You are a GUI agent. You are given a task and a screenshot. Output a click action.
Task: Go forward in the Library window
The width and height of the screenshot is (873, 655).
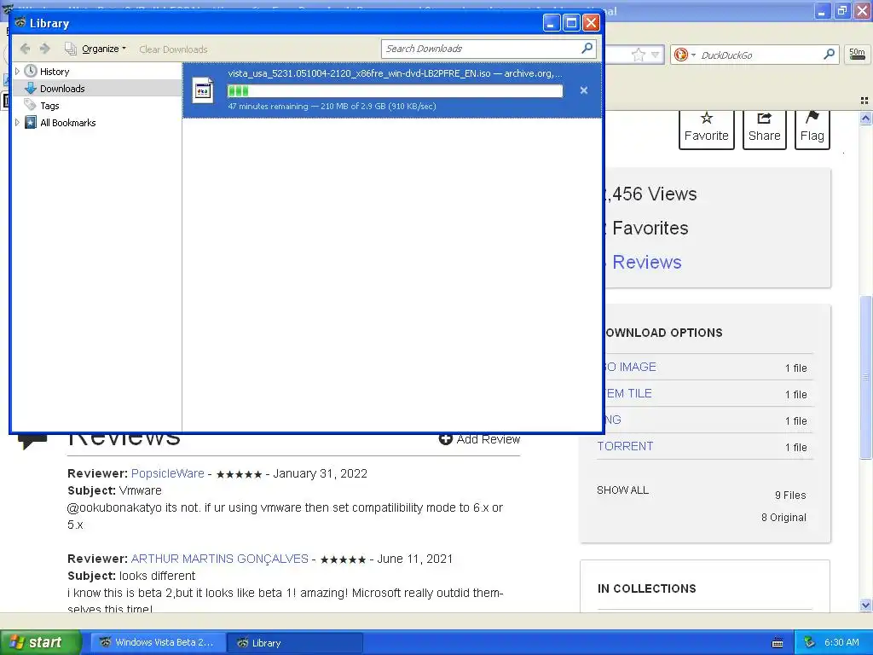coord(45,49)
